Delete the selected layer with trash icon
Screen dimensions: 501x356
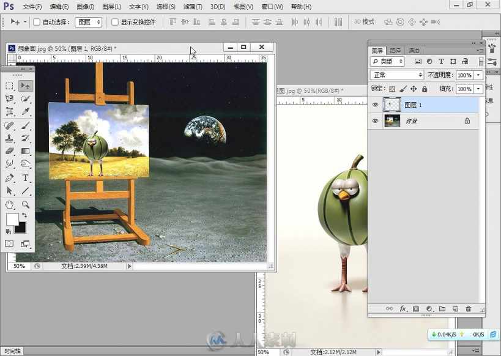click(469, 309)
